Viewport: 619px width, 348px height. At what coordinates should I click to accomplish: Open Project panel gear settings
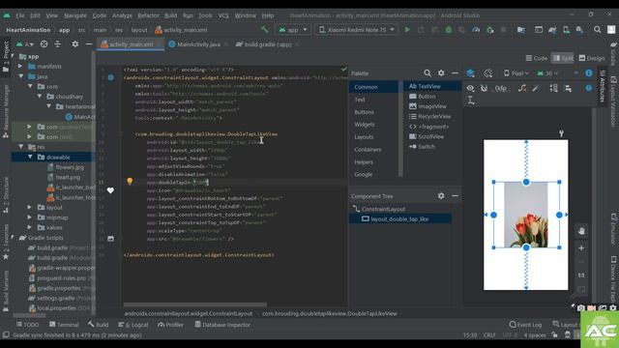75,44
